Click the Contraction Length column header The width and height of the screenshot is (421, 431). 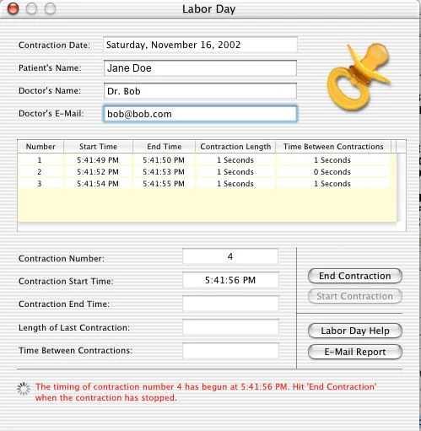coord(235,147)
